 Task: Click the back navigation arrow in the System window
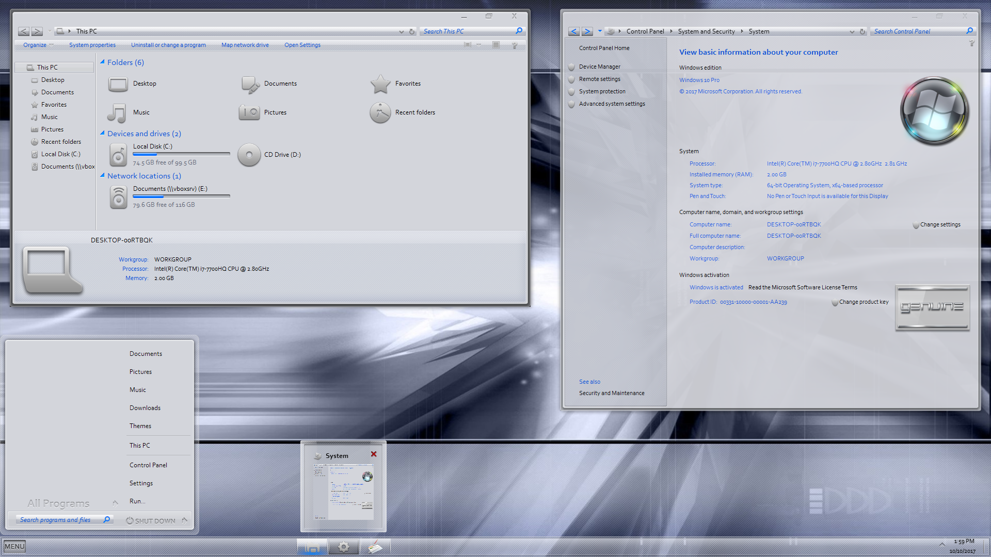573,31
